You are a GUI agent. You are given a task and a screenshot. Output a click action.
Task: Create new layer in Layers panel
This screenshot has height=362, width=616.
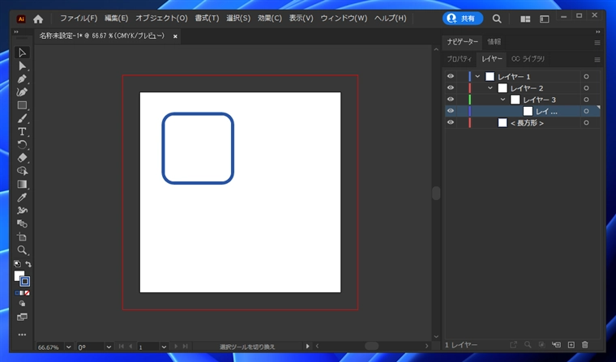pyautogui.click(x=571, y=345)
